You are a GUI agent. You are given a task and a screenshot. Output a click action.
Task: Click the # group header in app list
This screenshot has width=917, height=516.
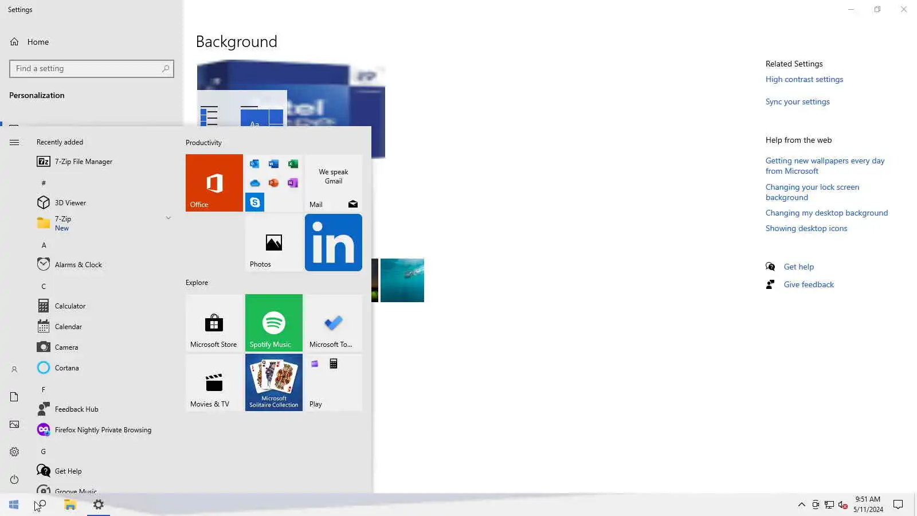[44, 183]
